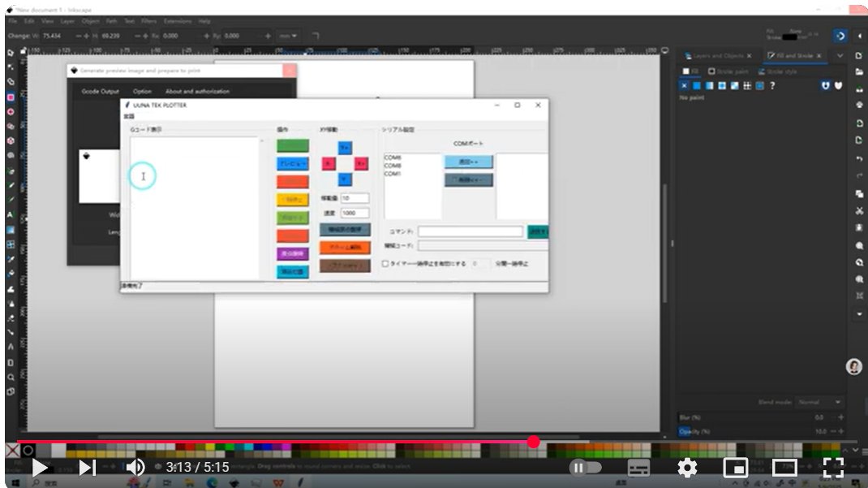Click the plotter command input field
The height and width of the screenshot is (488, 868).
point(470,231)
